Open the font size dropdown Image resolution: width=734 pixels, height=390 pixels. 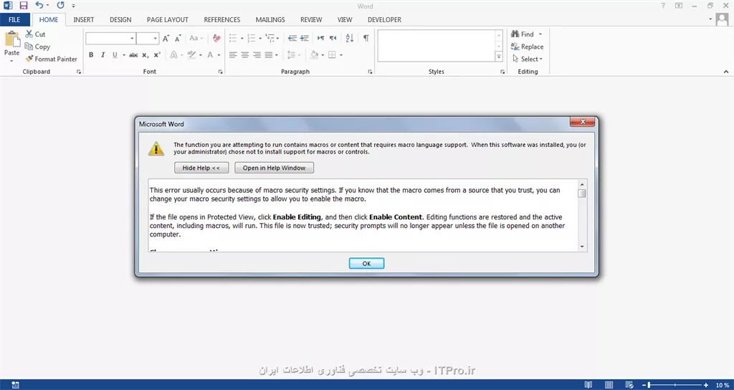tap(156, 39)
